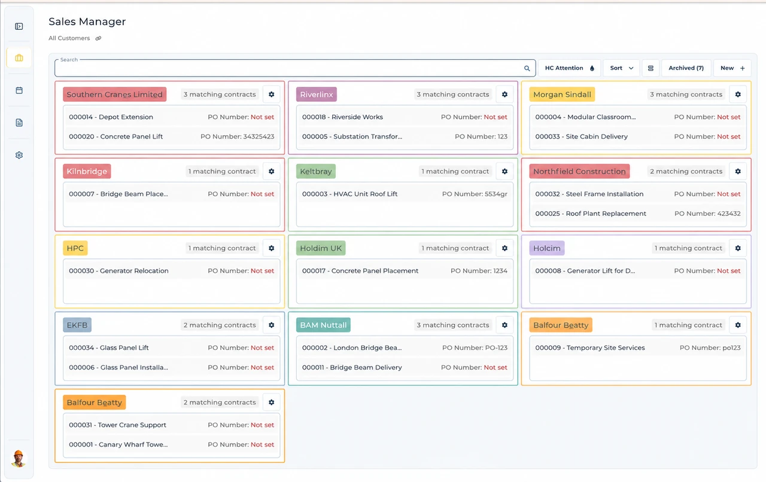Open the gear on the Riverlinx card
Screen dimensions: 766x482
click(x=504, y=94)
